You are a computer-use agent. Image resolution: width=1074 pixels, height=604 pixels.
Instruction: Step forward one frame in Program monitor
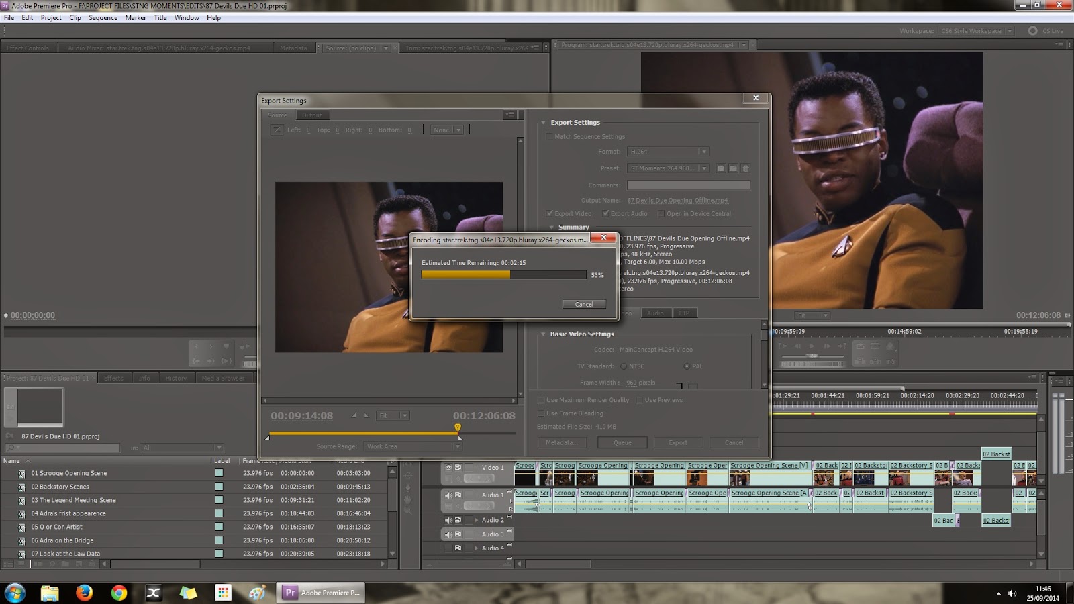tap(827, 346)
